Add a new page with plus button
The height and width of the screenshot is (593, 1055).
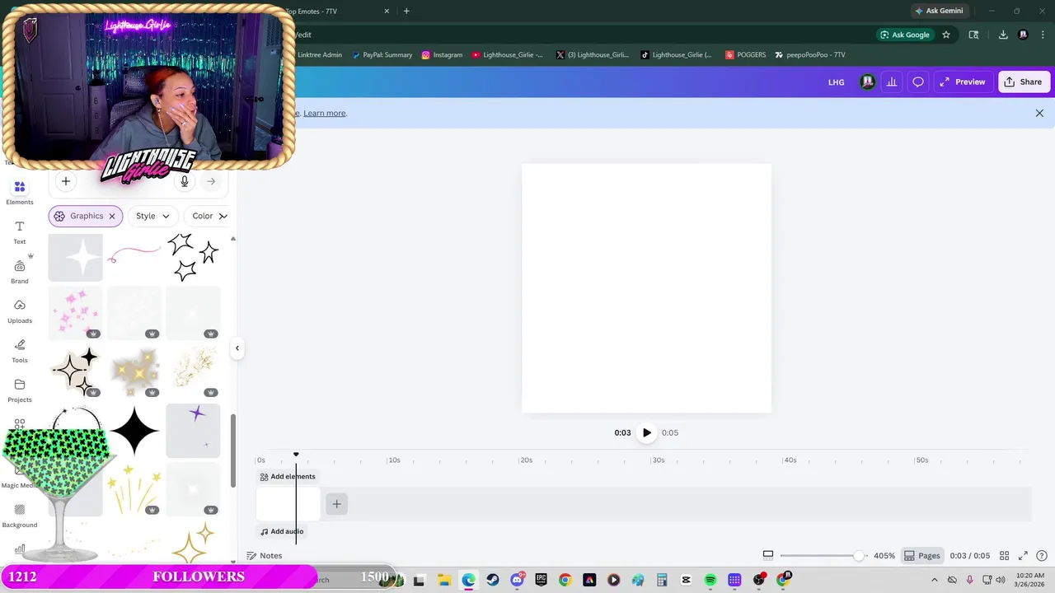[x=336, y=504]
